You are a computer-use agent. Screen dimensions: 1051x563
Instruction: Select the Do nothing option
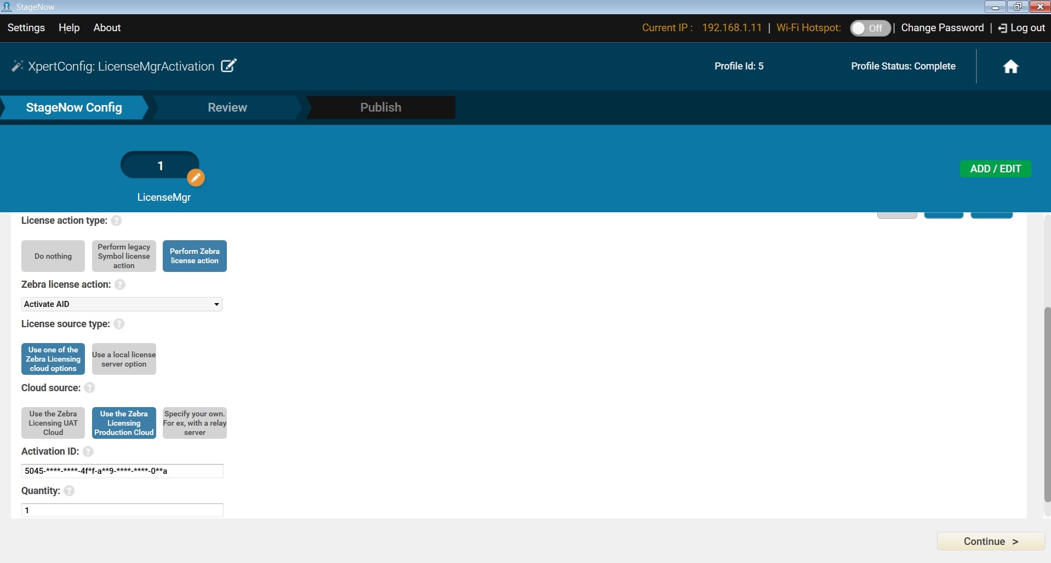tap(53, 256)
